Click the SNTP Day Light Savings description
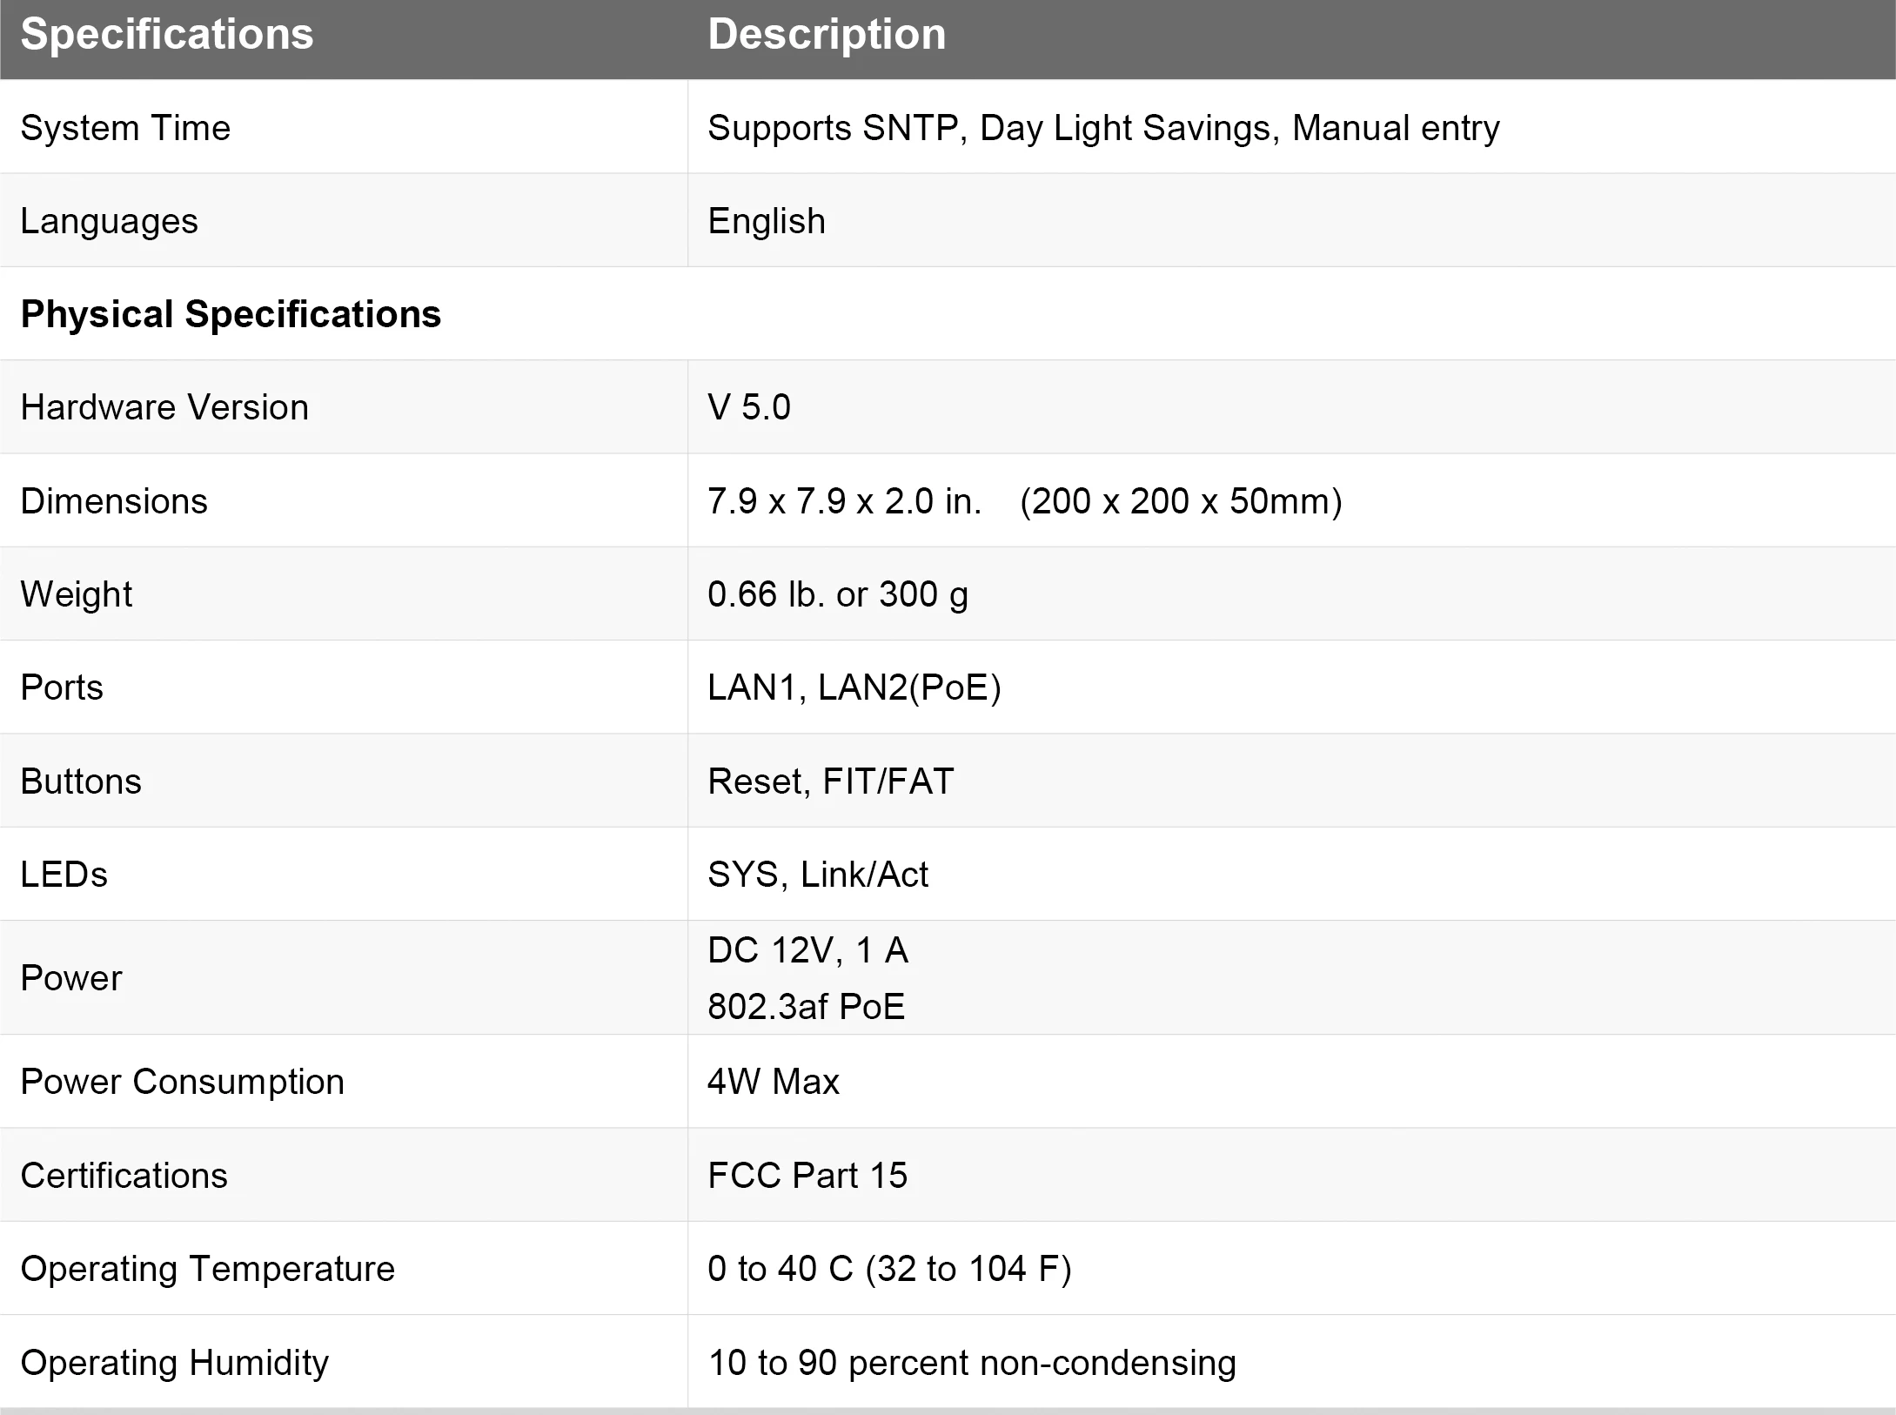The height and width of the screenshot is (1415, 1896). pos(1102,128)
